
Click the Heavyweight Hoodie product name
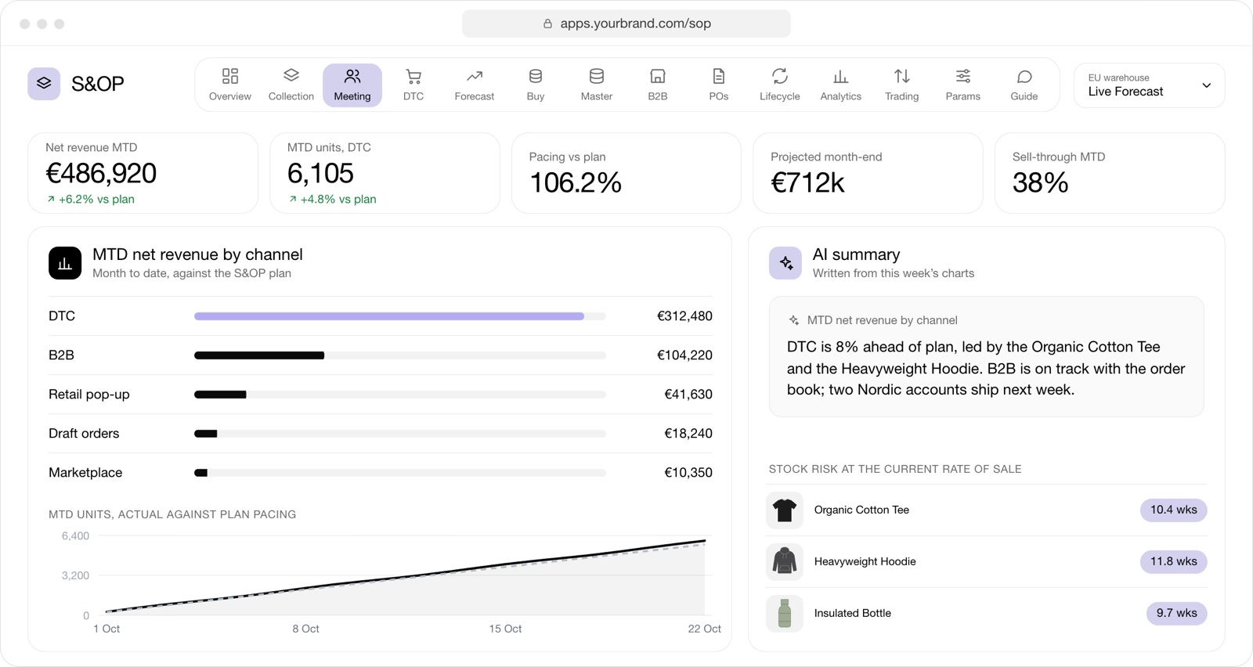865,561
